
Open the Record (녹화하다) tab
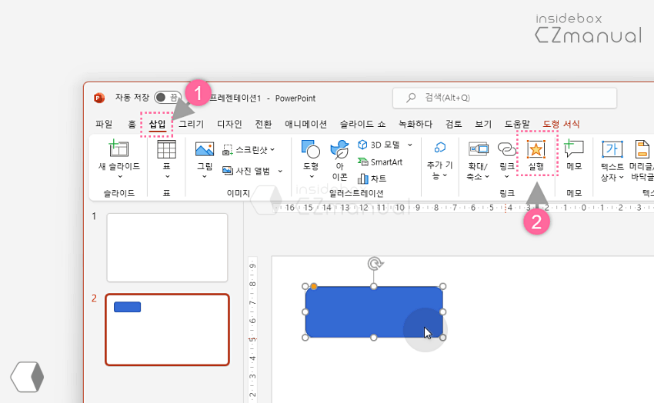point(415,124)
